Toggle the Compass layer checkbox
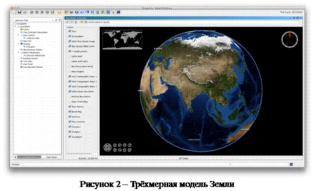314x191 pixels. click(x=70, y=127)
